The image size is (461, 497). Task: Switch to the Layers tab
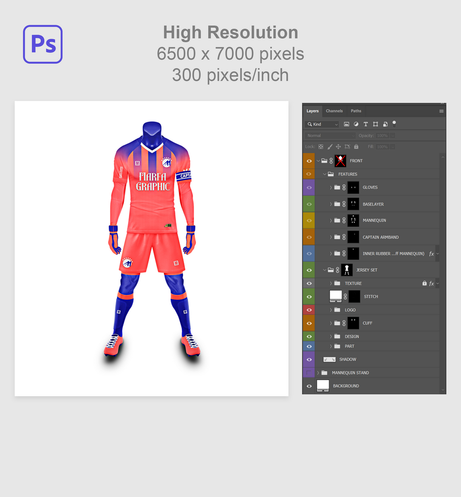click(312, 111)
